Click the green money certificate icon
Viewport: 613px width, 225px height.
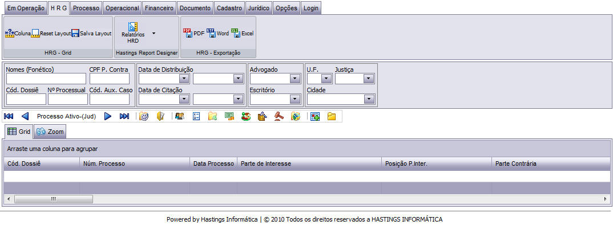pos(229,116)
